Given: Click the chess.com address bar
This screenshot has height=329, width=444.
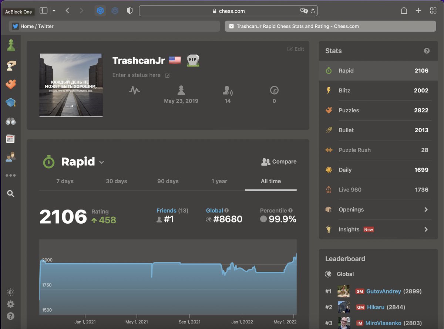Looking at the screenshot, I should tap(228, 11).
